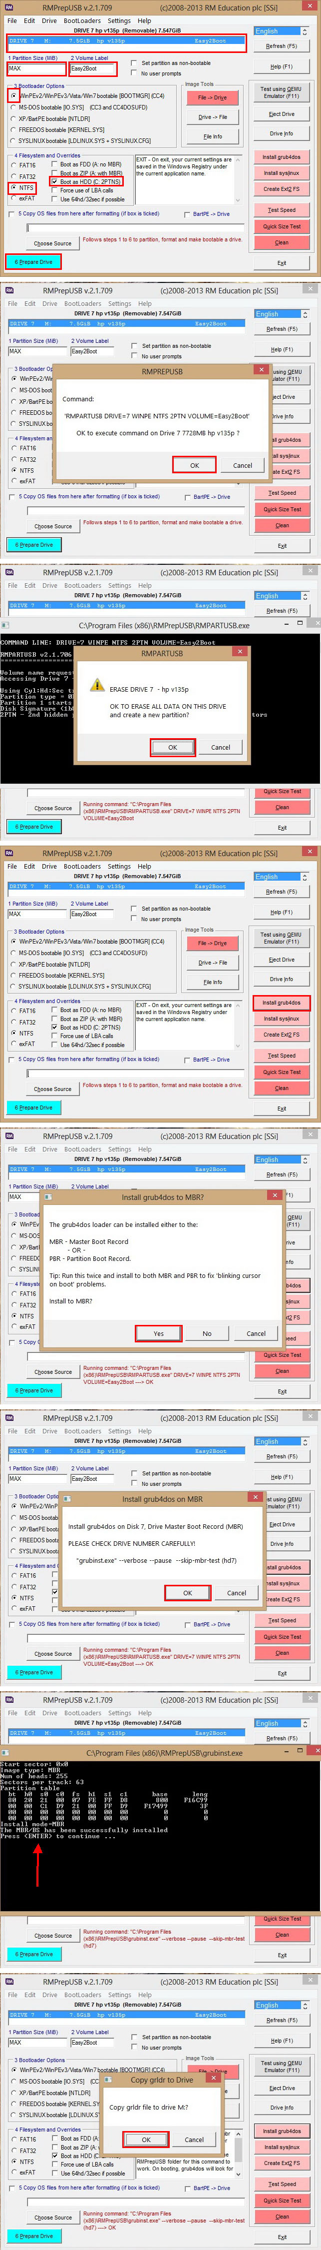Click 'Drive Info' in the first screenshot
This screenshot has height=2250, width=321.
click(x=281, y=133)
